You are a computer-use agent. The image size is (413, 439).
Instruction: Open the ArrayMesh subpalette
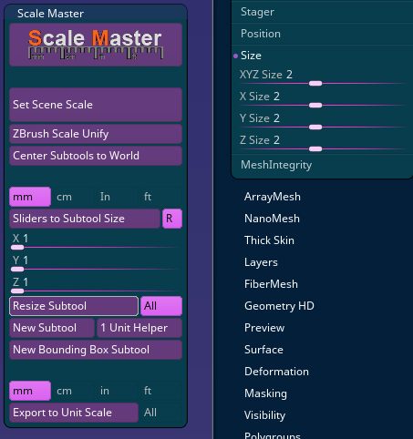[x=273, y=197]
